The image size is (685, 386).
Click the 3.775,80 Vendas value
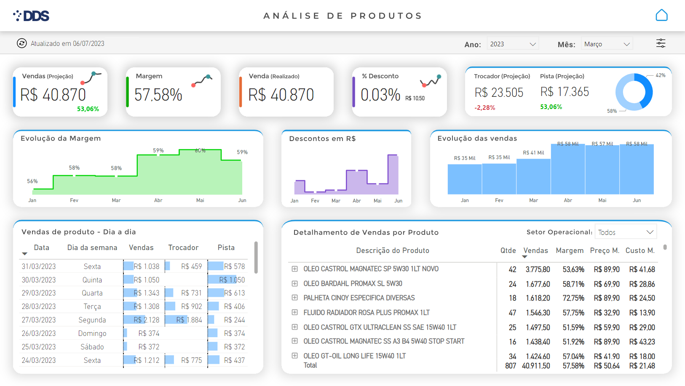538,269
